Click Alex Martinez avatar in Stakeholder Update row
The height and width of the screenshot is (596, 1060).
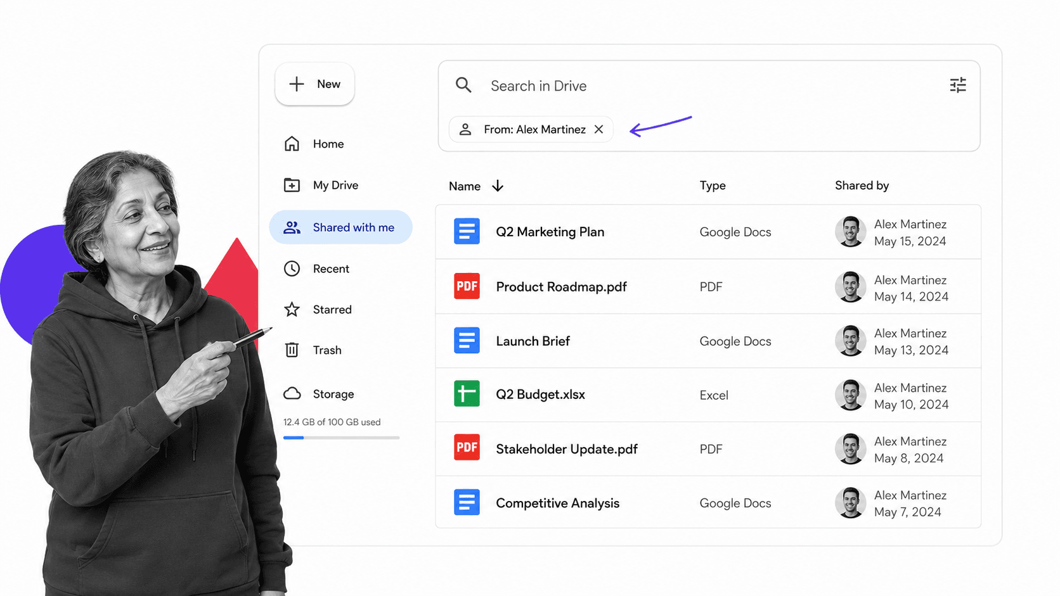(x=851, y=448)
